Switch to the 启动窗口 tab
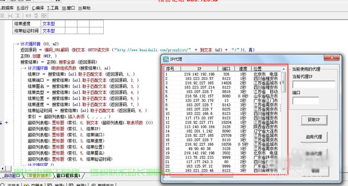 [x=12, y=176]
